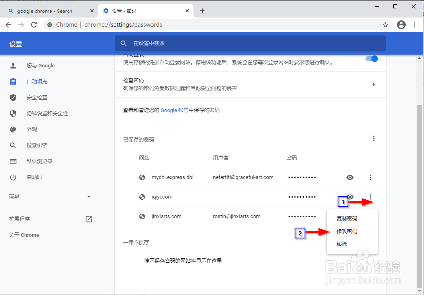Click the '设置' header title
Image resolution: width=424 pixels, height=295 pixels.
pos(16,44)
